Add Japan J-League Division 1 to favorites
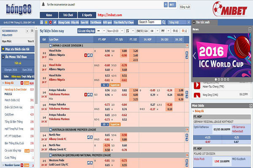Screen dimensions: 253x168 (x=51, y=46)
